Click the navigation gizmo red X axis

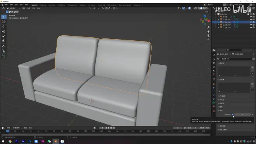(209, 21)
